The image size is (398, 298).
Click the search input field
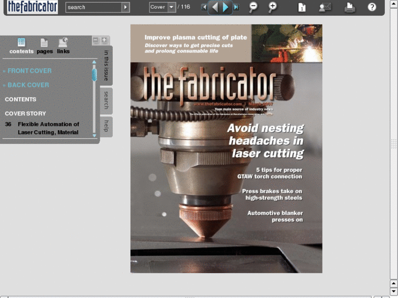pos(94,7)
